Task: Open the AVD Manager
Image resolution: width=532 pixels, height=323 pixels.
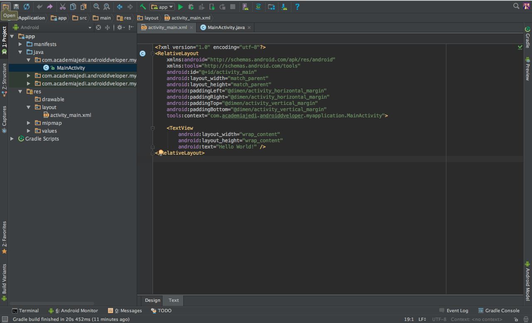Action: [246, 7]
